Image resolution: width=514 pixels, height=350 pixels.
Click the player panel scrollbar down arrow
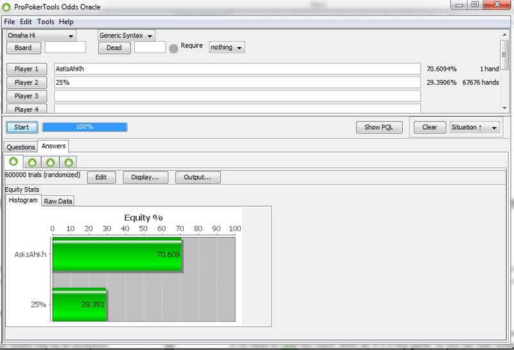(x=504, y=108)
